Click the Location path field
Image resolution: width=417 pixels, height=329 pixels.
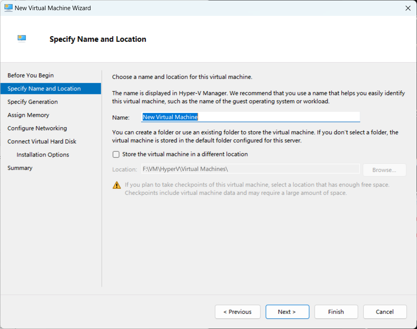[x=250, y=169]
